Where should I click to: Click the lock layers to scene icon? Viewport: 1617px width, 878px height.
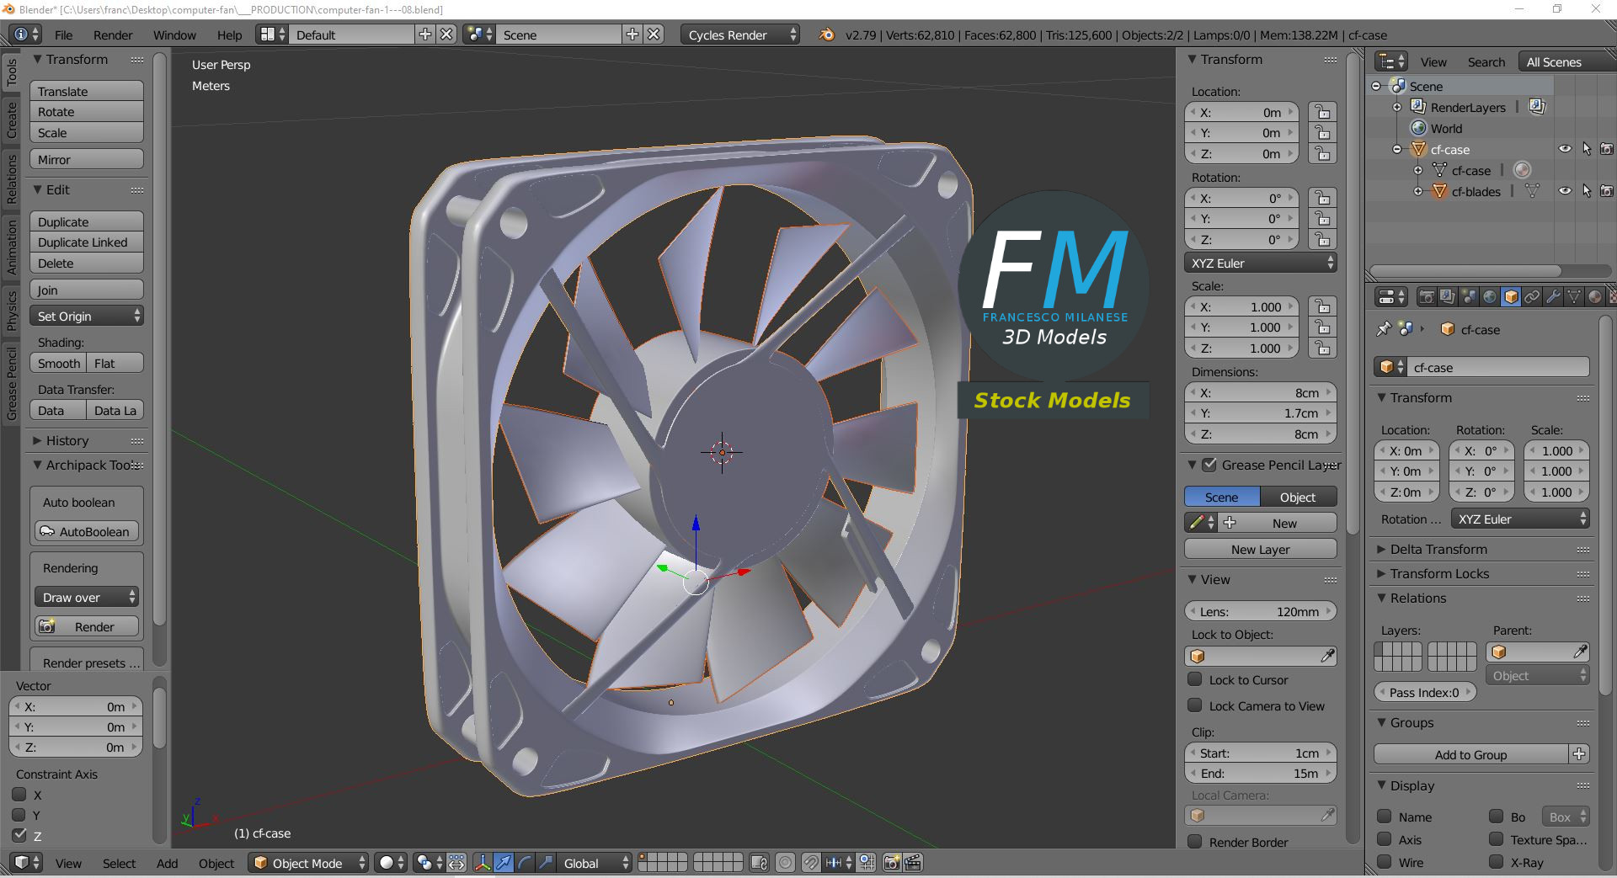pos(759,863)
